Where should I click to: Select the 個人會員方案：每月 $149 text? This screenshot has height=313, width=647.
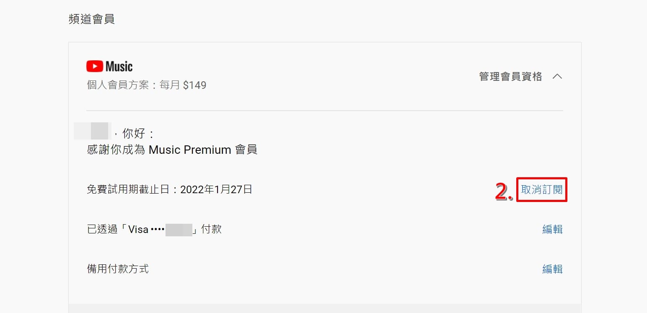[146, 85]
